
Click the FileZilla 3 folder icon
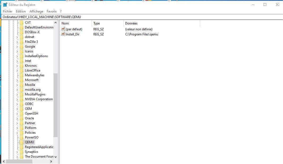[x=21, y=42]
